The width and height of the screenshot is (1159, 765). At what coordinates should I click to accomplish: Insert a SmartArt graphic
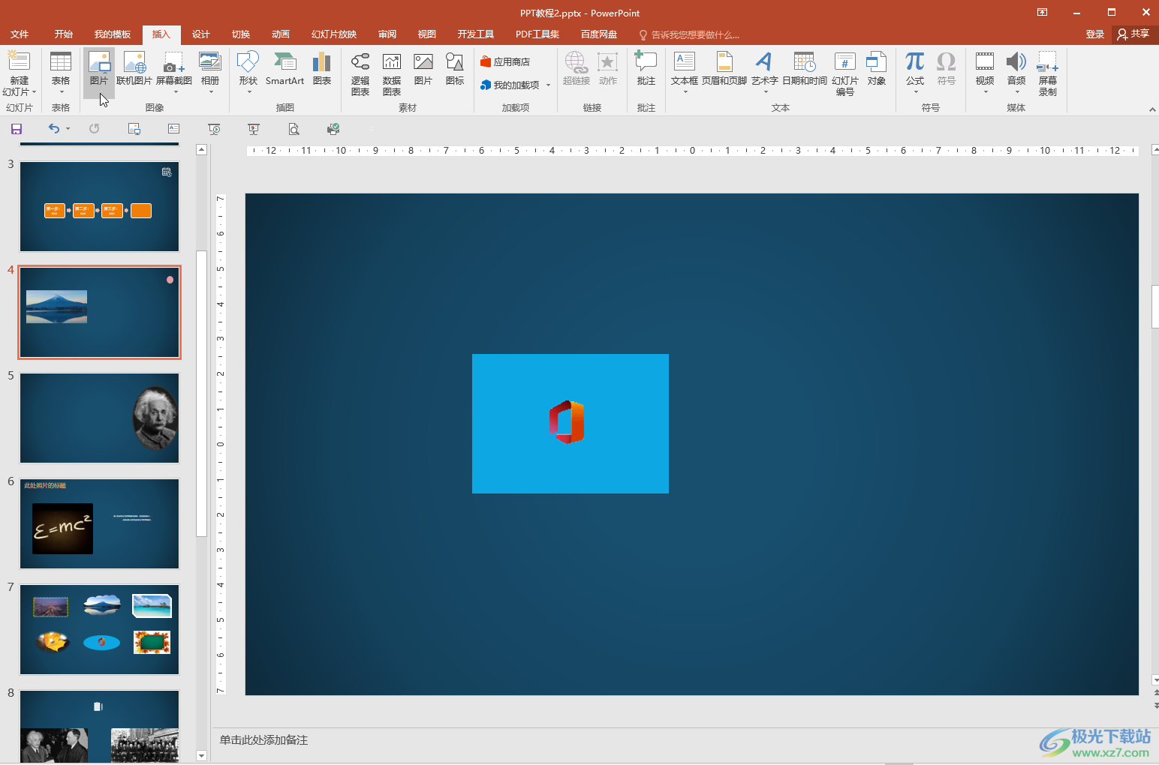click(285, 69)
